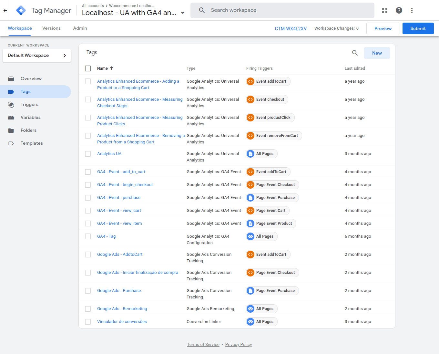Sort tags by the Name column arrow
The image size is (439, 354).
pos(112,68)
